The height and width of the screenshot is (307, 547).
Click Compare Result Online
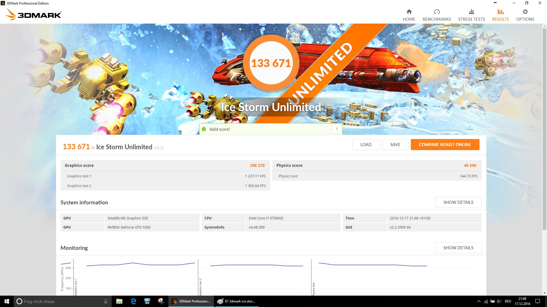445,144
